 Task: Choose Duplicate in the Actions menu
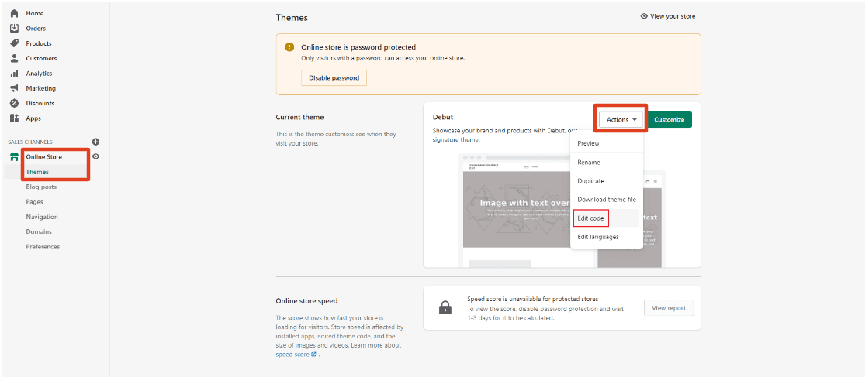[x=591, y=181]
